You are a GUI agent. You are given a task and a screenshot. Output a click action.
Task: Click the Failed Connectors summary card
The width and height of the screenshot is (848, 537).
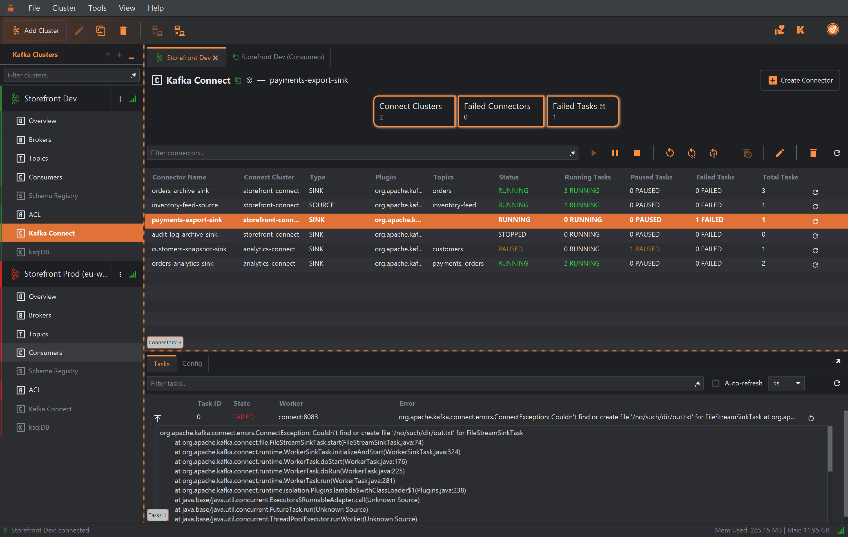click(x=501, y=111)
